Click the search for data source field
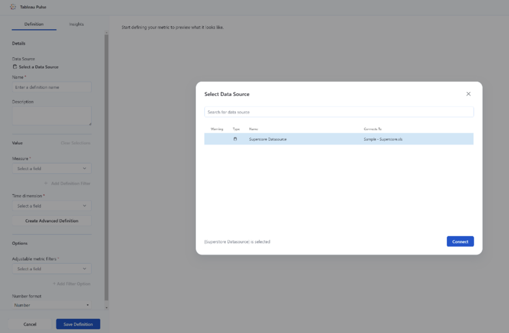The height and width of the screenshot is (333, 509). point(339,111)
